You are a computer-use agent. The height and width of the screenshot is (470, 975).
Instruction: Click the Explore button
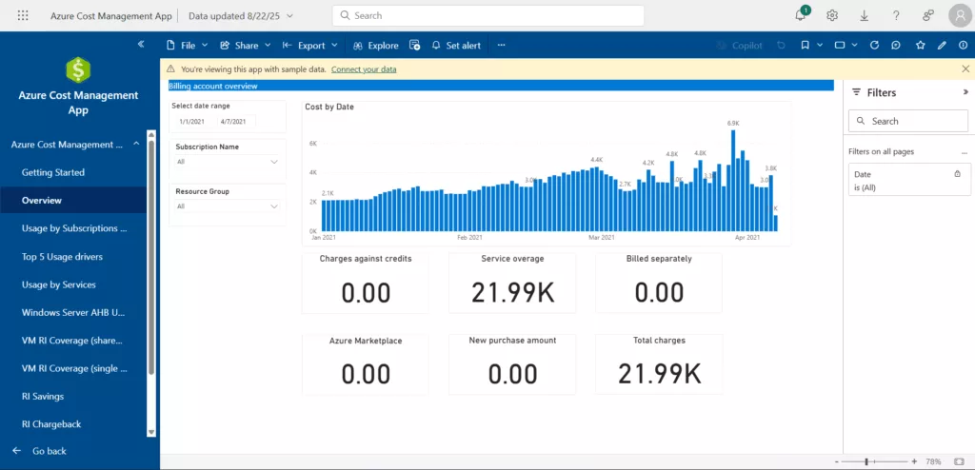375,46
